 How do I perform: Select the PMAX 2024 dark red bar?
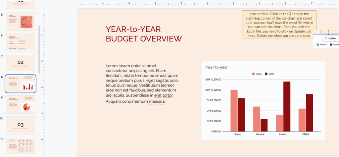[x=310, y=113]
